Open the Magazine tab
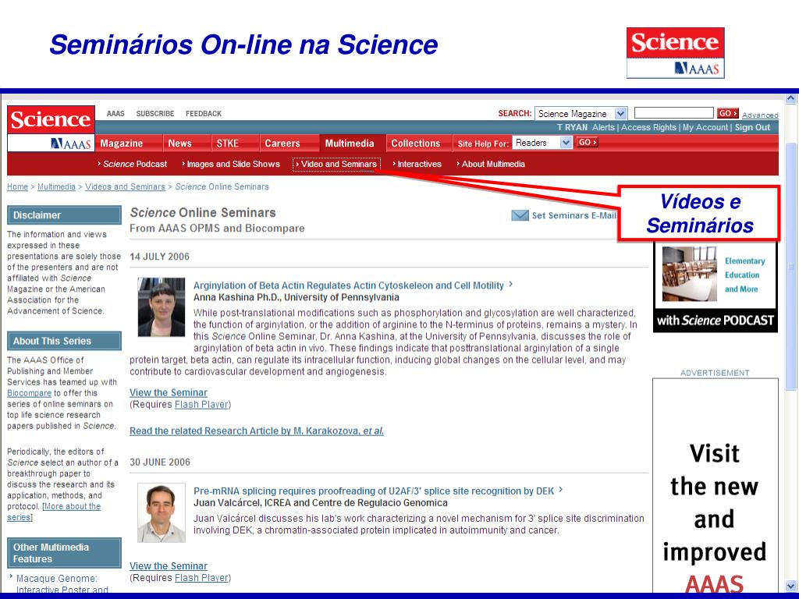 (x=121, y=144)
